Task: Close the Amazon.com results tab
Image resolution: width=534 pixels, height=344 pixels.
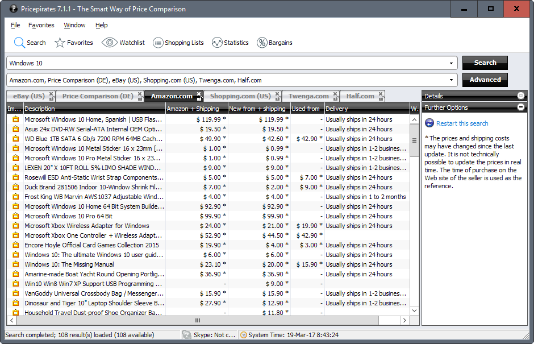Action: tap(199, 94)
